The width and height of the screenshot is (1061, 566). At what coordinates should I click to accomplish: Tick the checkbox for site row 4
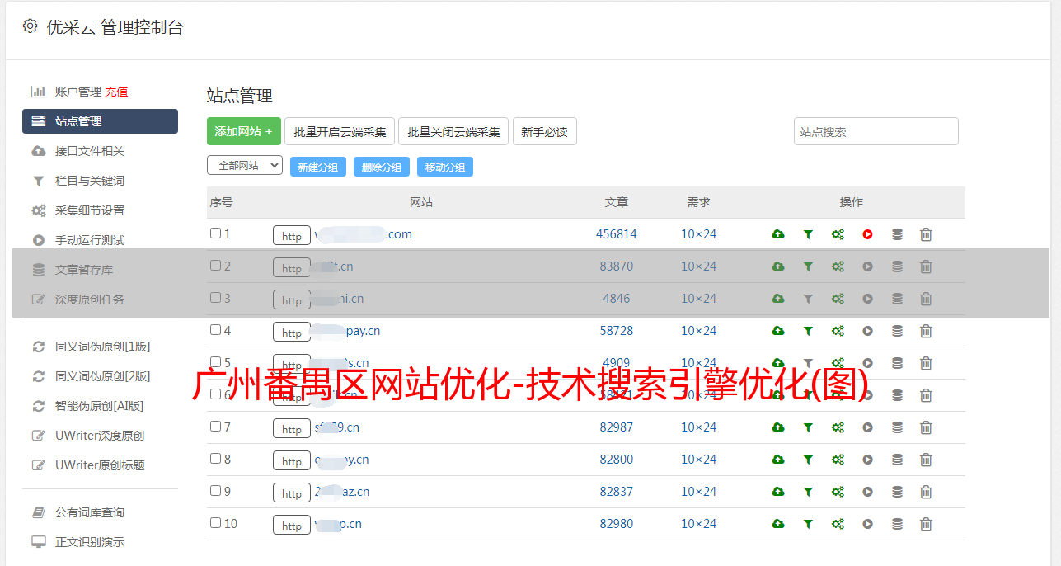(x=215, y=330)
